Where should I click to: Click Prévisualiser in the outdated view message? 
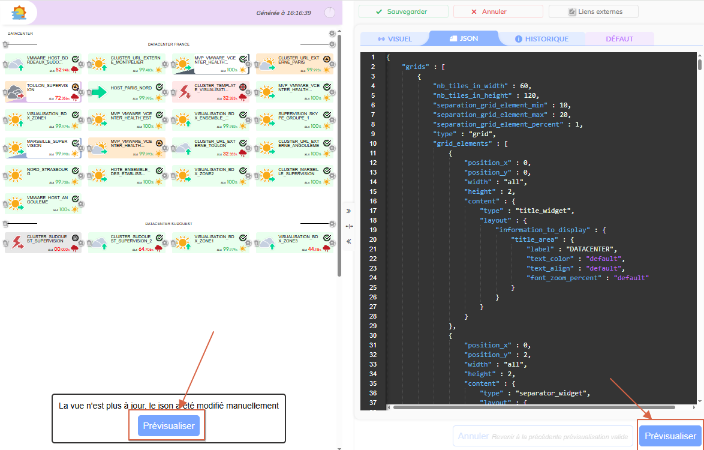pyautogui.click(x=169, y=426)
